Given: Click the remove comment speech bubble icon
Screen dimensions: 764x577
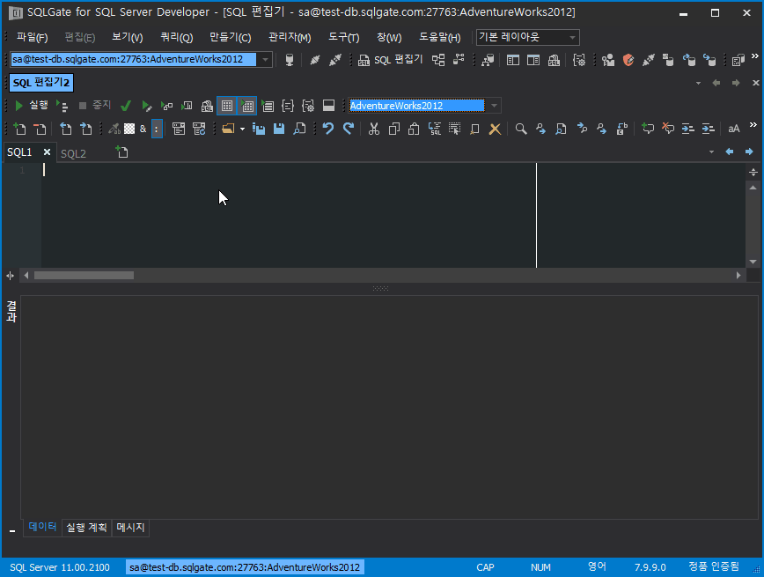Looking at the screenshot, I should tap(667, 129).
